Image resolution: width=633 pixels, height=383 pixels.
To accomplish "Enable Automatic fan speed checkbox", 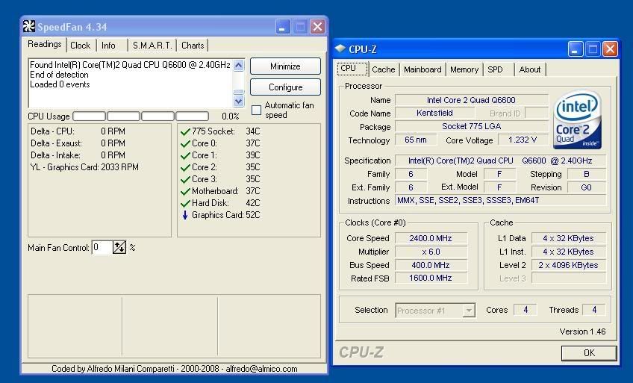I will point(256,110).
